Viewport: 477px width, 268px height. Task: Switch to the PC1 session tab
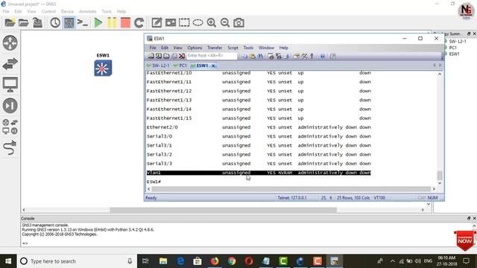(180, 66)
